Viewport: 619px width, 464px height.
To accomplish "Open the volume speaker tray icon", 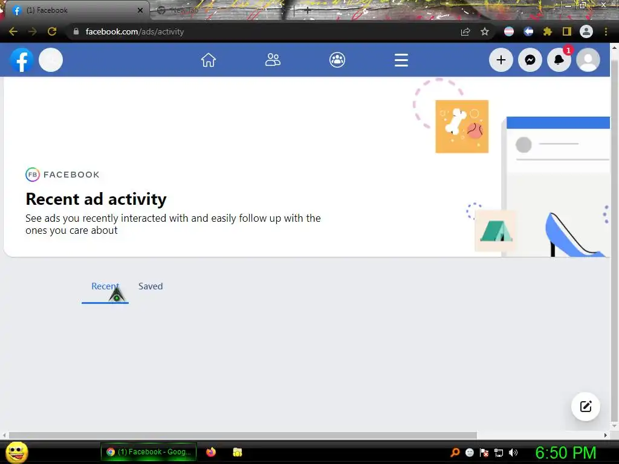I will 513,453.
